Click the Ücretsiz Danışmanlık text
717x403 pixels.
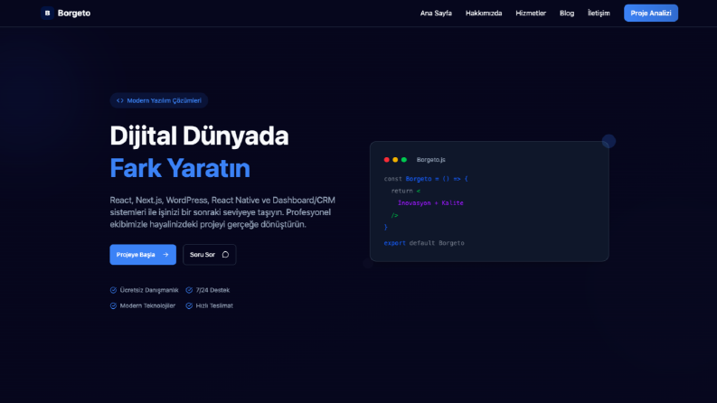pyautogui.click(x=149, y=290)
